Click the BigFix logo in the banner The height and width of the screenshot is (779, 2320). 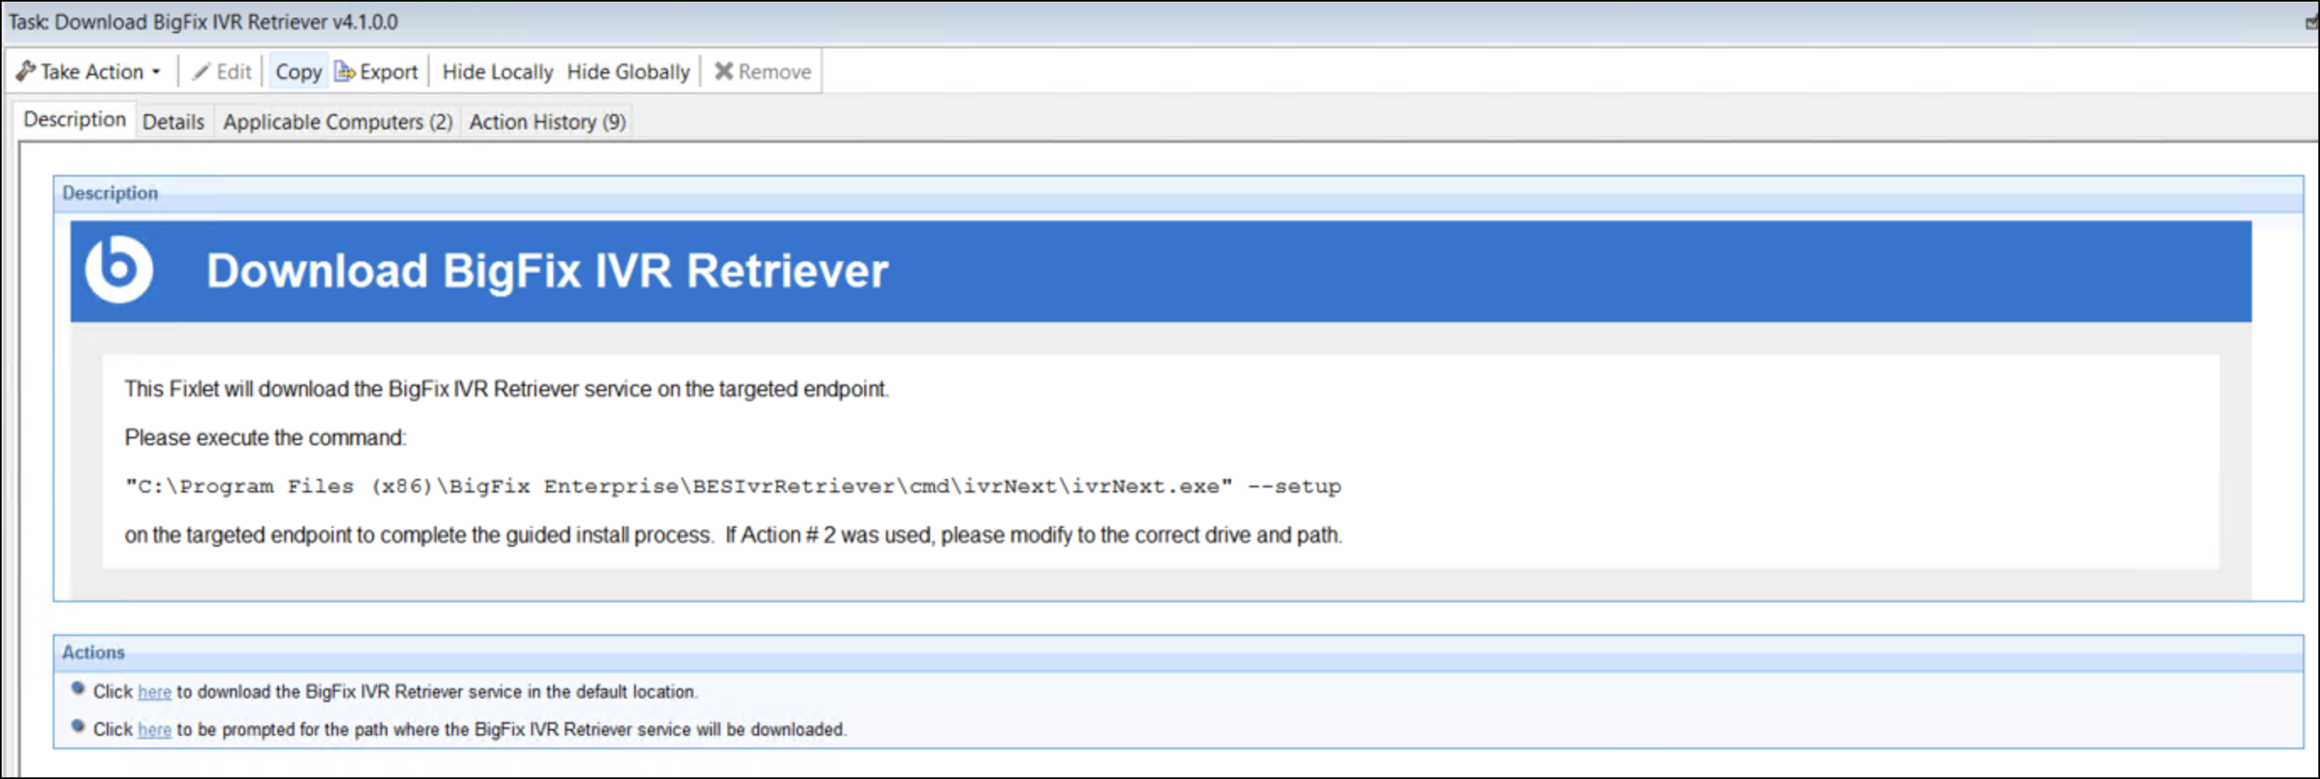click(x=119, y=270)
